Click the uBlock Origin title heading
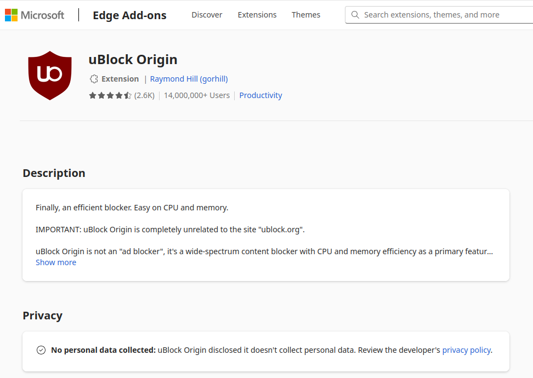The image size is (533, 378). pos(133,59)
